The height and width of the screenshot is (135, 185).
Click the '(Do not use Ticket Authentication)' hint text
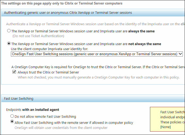38,36
